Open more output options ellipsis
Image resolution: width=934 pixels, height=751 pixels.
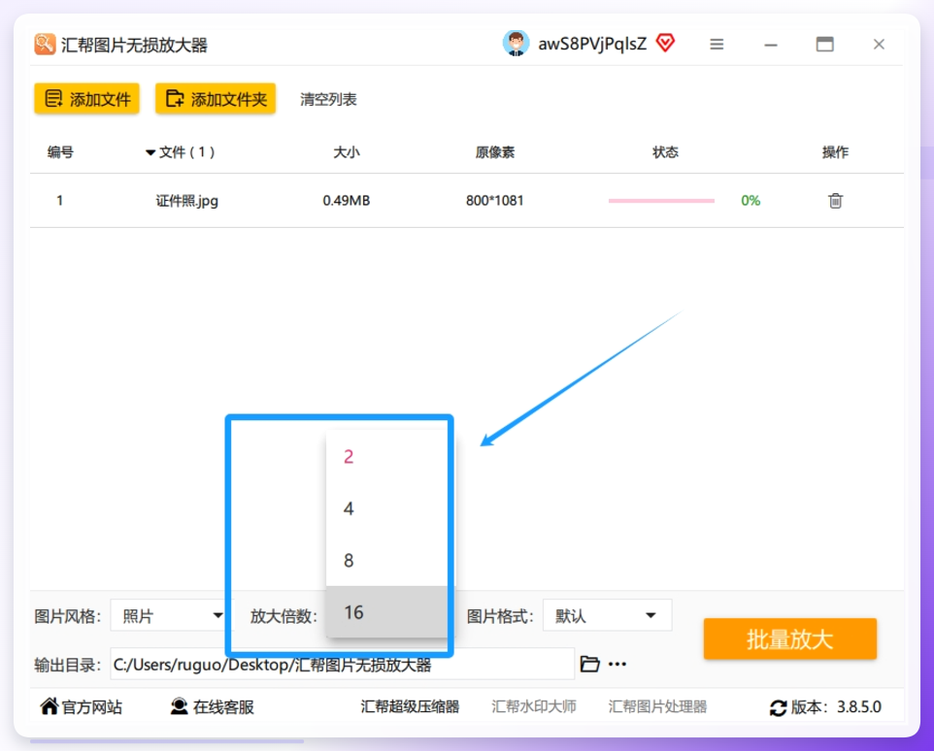coord(617,664)
